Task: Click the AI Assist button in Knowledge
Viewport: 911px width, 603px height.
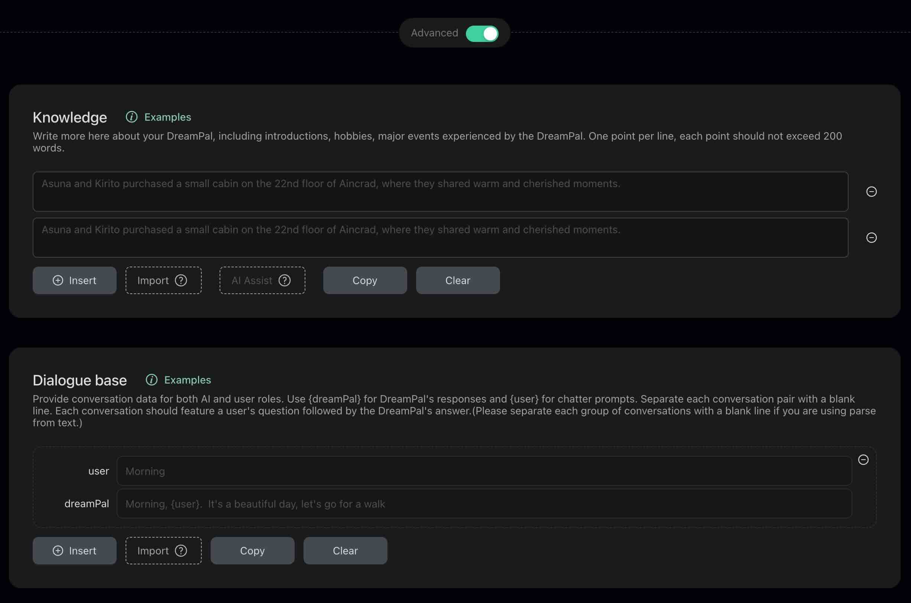Action: coord(262,280)
